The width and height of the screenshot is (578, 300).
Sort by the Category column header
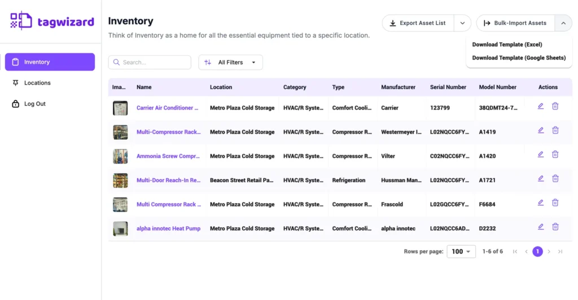tap(295, 87)
